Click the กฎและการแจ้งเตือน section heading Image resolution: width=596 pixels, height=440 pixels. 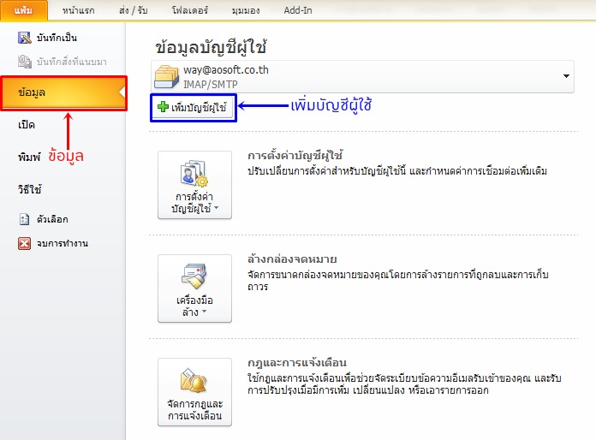pos(297,362)
